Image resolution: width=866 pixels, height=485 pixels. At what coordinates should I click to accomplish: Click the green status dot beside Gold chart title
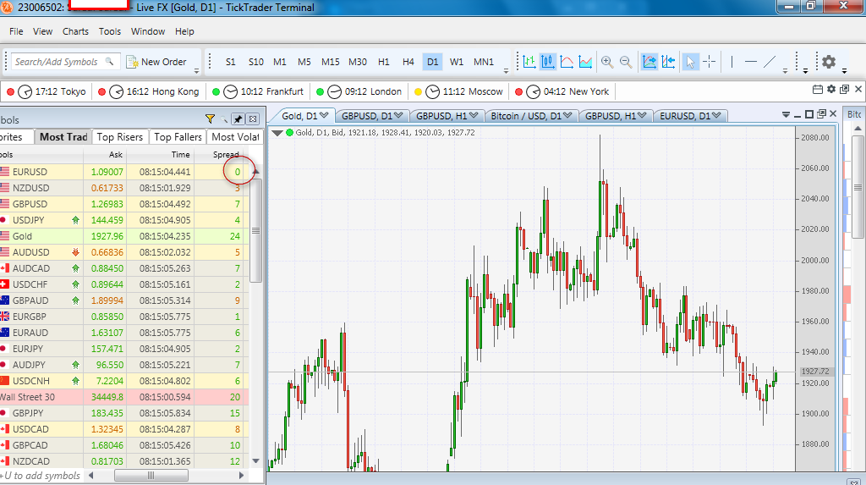click(289, 133)
